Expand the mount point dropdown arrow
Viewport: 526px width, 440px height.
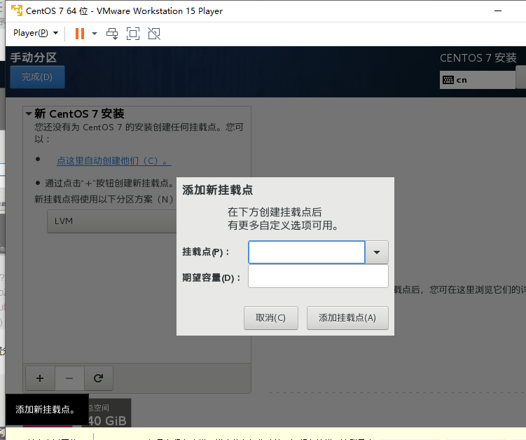click(x=377, y=252)
